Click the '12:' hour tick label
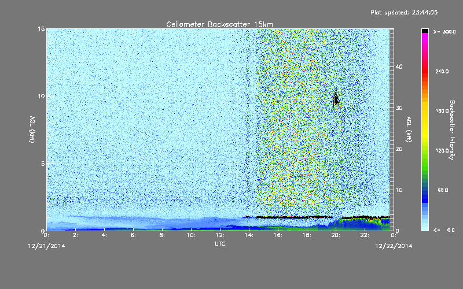The width and height of the screenshot is (463, 289). (x=220, y=235)
